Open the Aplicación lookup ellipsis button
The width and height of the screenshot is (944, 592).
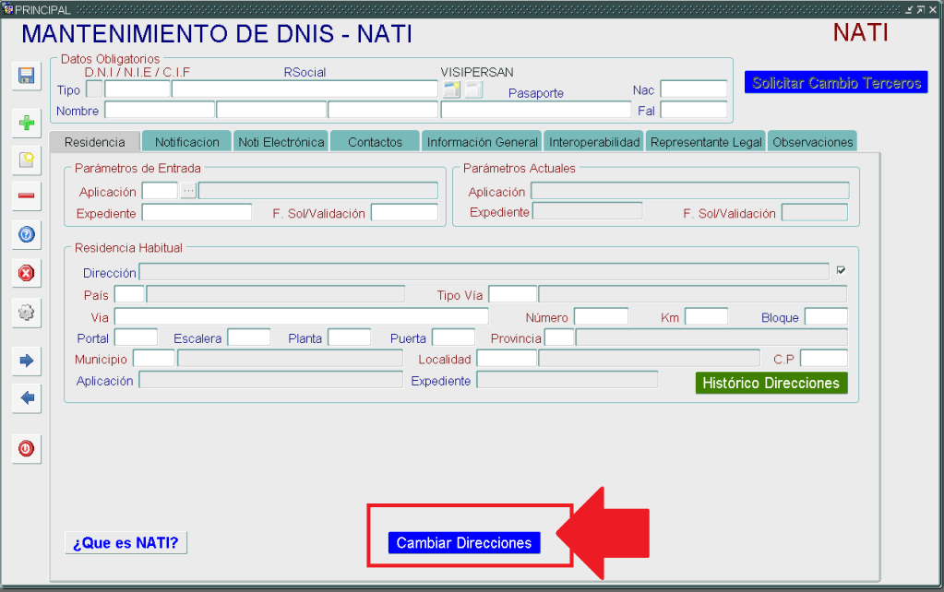tap(188, 191)
